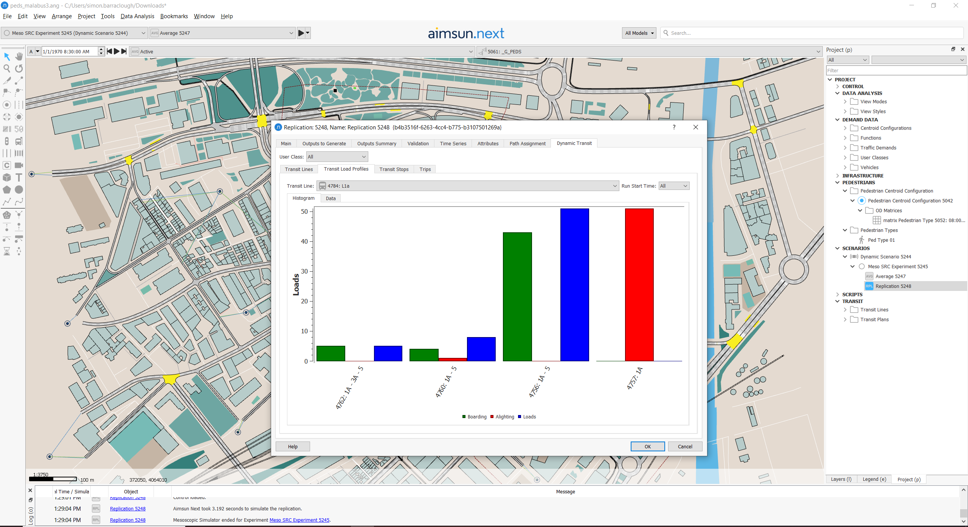968x527 pixels.
Task: Click the dialog question mark help icon
Action: tap(674, 127)
